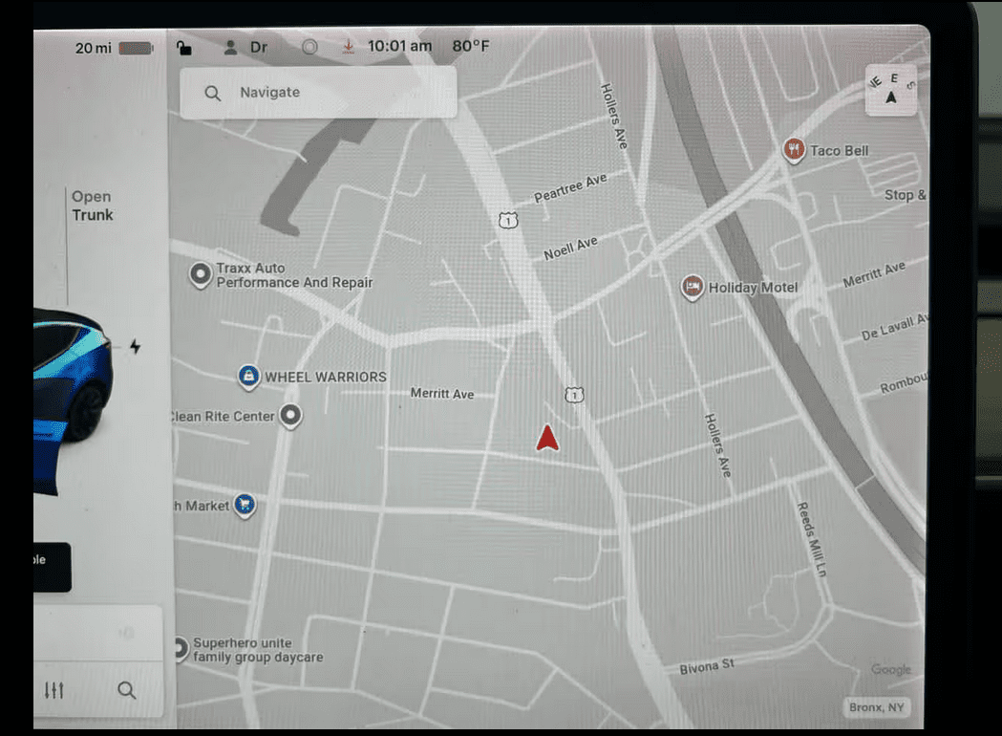Tap the WHEEL WARRIORS map marker

point(249,377)
